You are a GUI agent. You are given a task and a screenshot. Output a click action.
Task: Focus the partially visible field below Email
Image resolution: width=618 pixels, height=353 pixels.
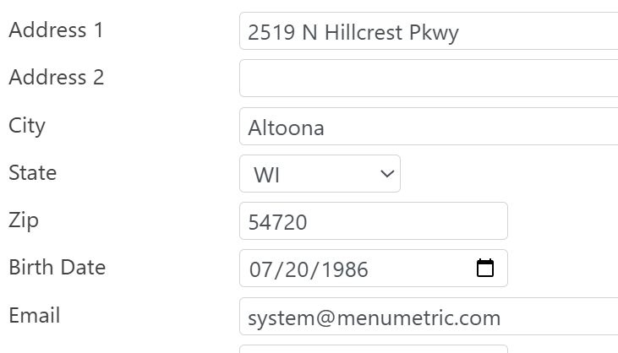(373, 348)
